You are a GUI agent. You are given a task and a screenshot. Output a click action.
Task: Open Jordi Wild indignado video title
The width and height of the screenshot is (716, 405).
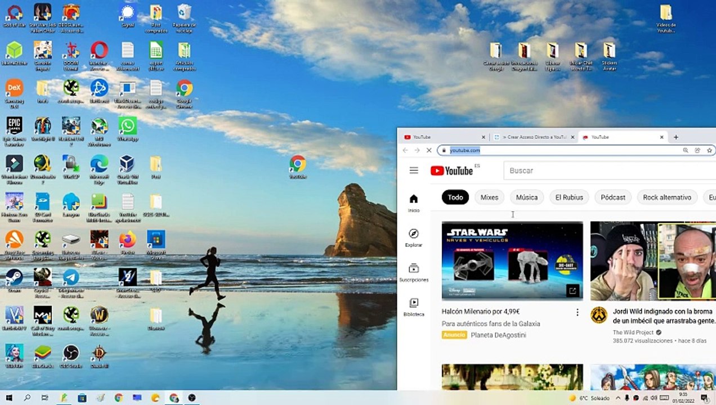click(663, 316)
